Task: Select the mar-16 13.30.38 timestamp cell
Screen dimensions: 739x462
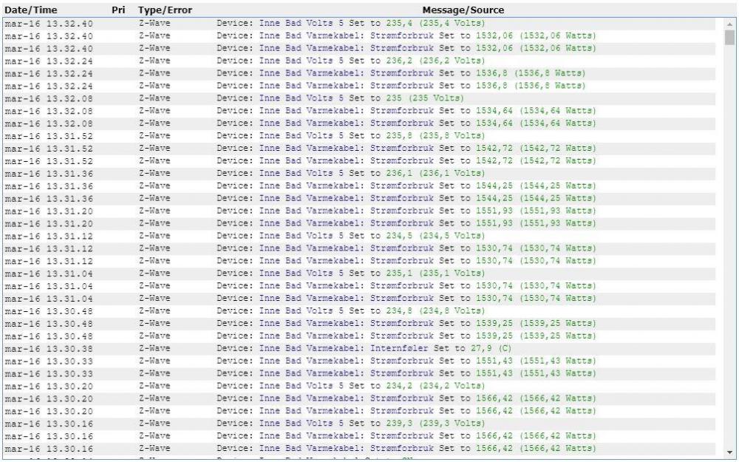Action: (x=49, y=348)
